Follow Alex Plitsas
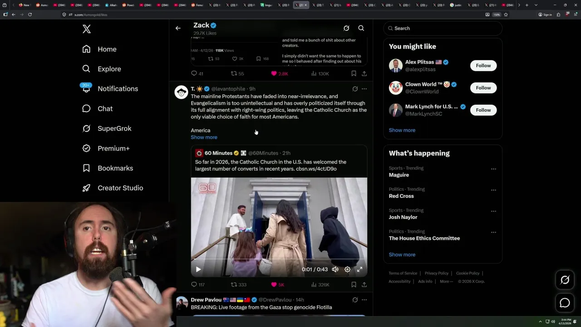This screenshot has height=327, width=581. click(483, 65)
